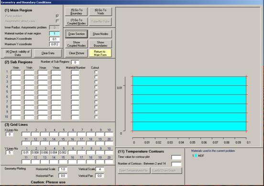Click the cyan section drawing in plot
Screen dimensions: 264x186
point(189,104)
